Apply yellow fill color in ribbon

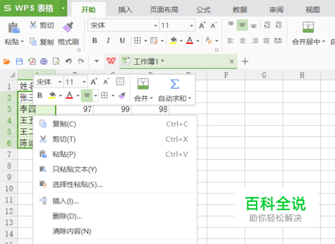point(173,41)
